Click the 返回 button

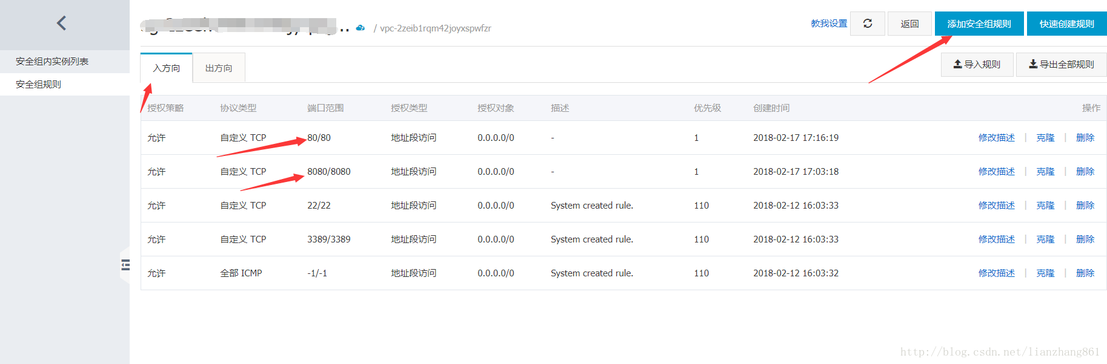coord(909,24)
